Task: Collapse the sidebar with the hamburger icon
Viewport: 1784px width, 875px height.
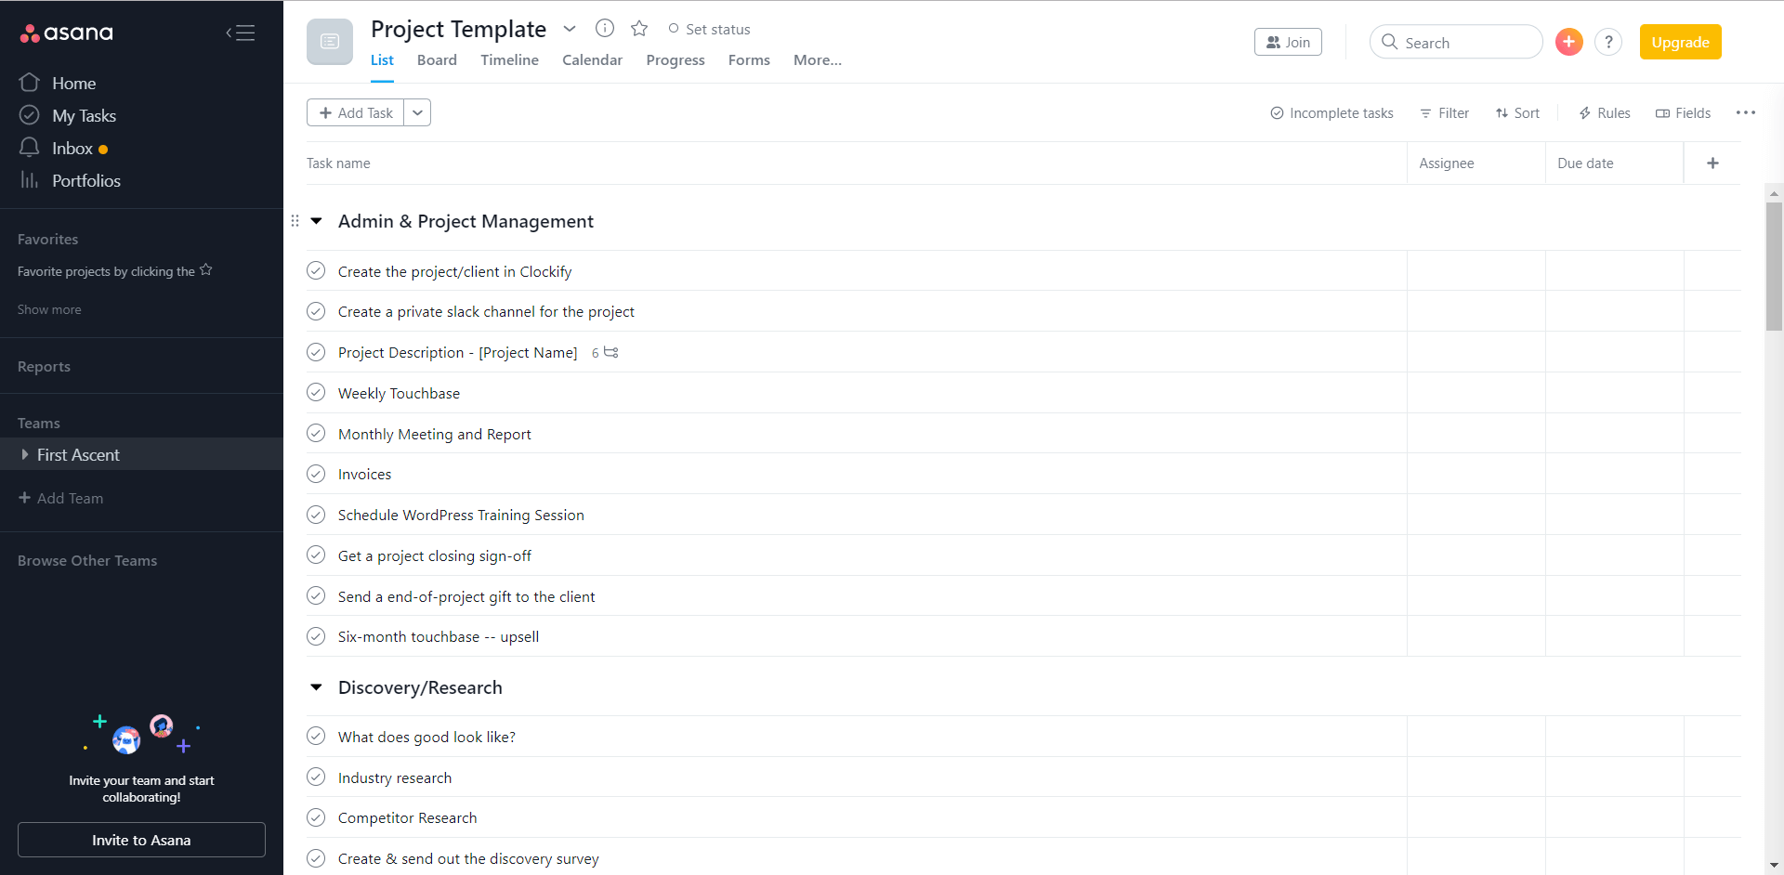Action: point(241,33)
